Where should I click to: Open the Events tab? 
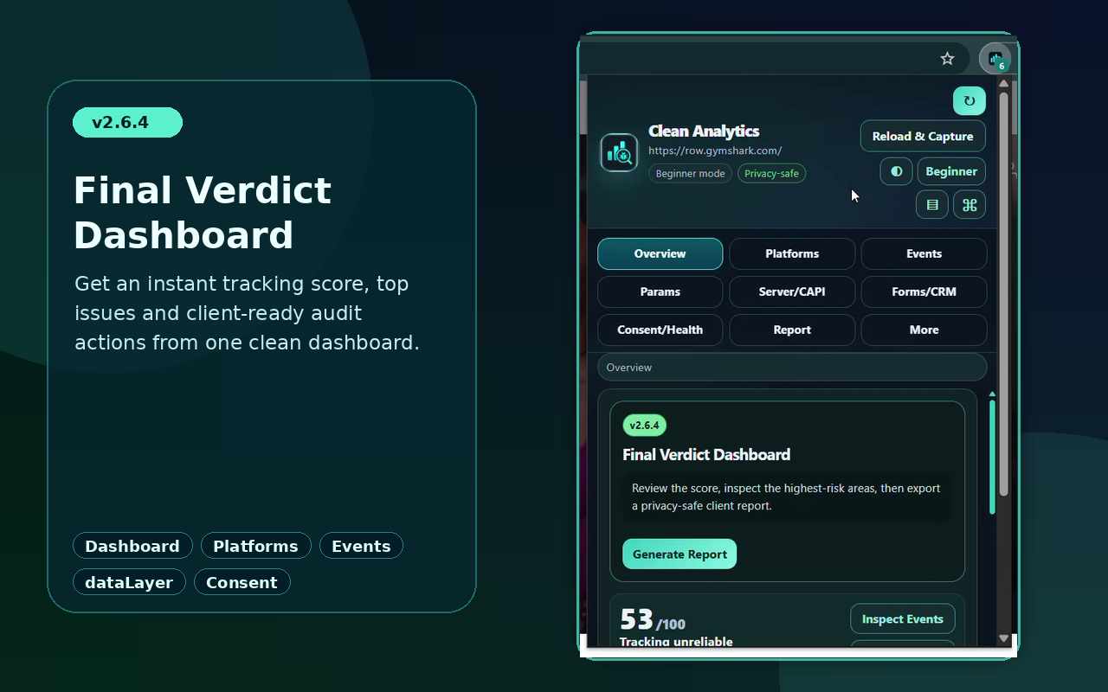click(x=924, y=253)
